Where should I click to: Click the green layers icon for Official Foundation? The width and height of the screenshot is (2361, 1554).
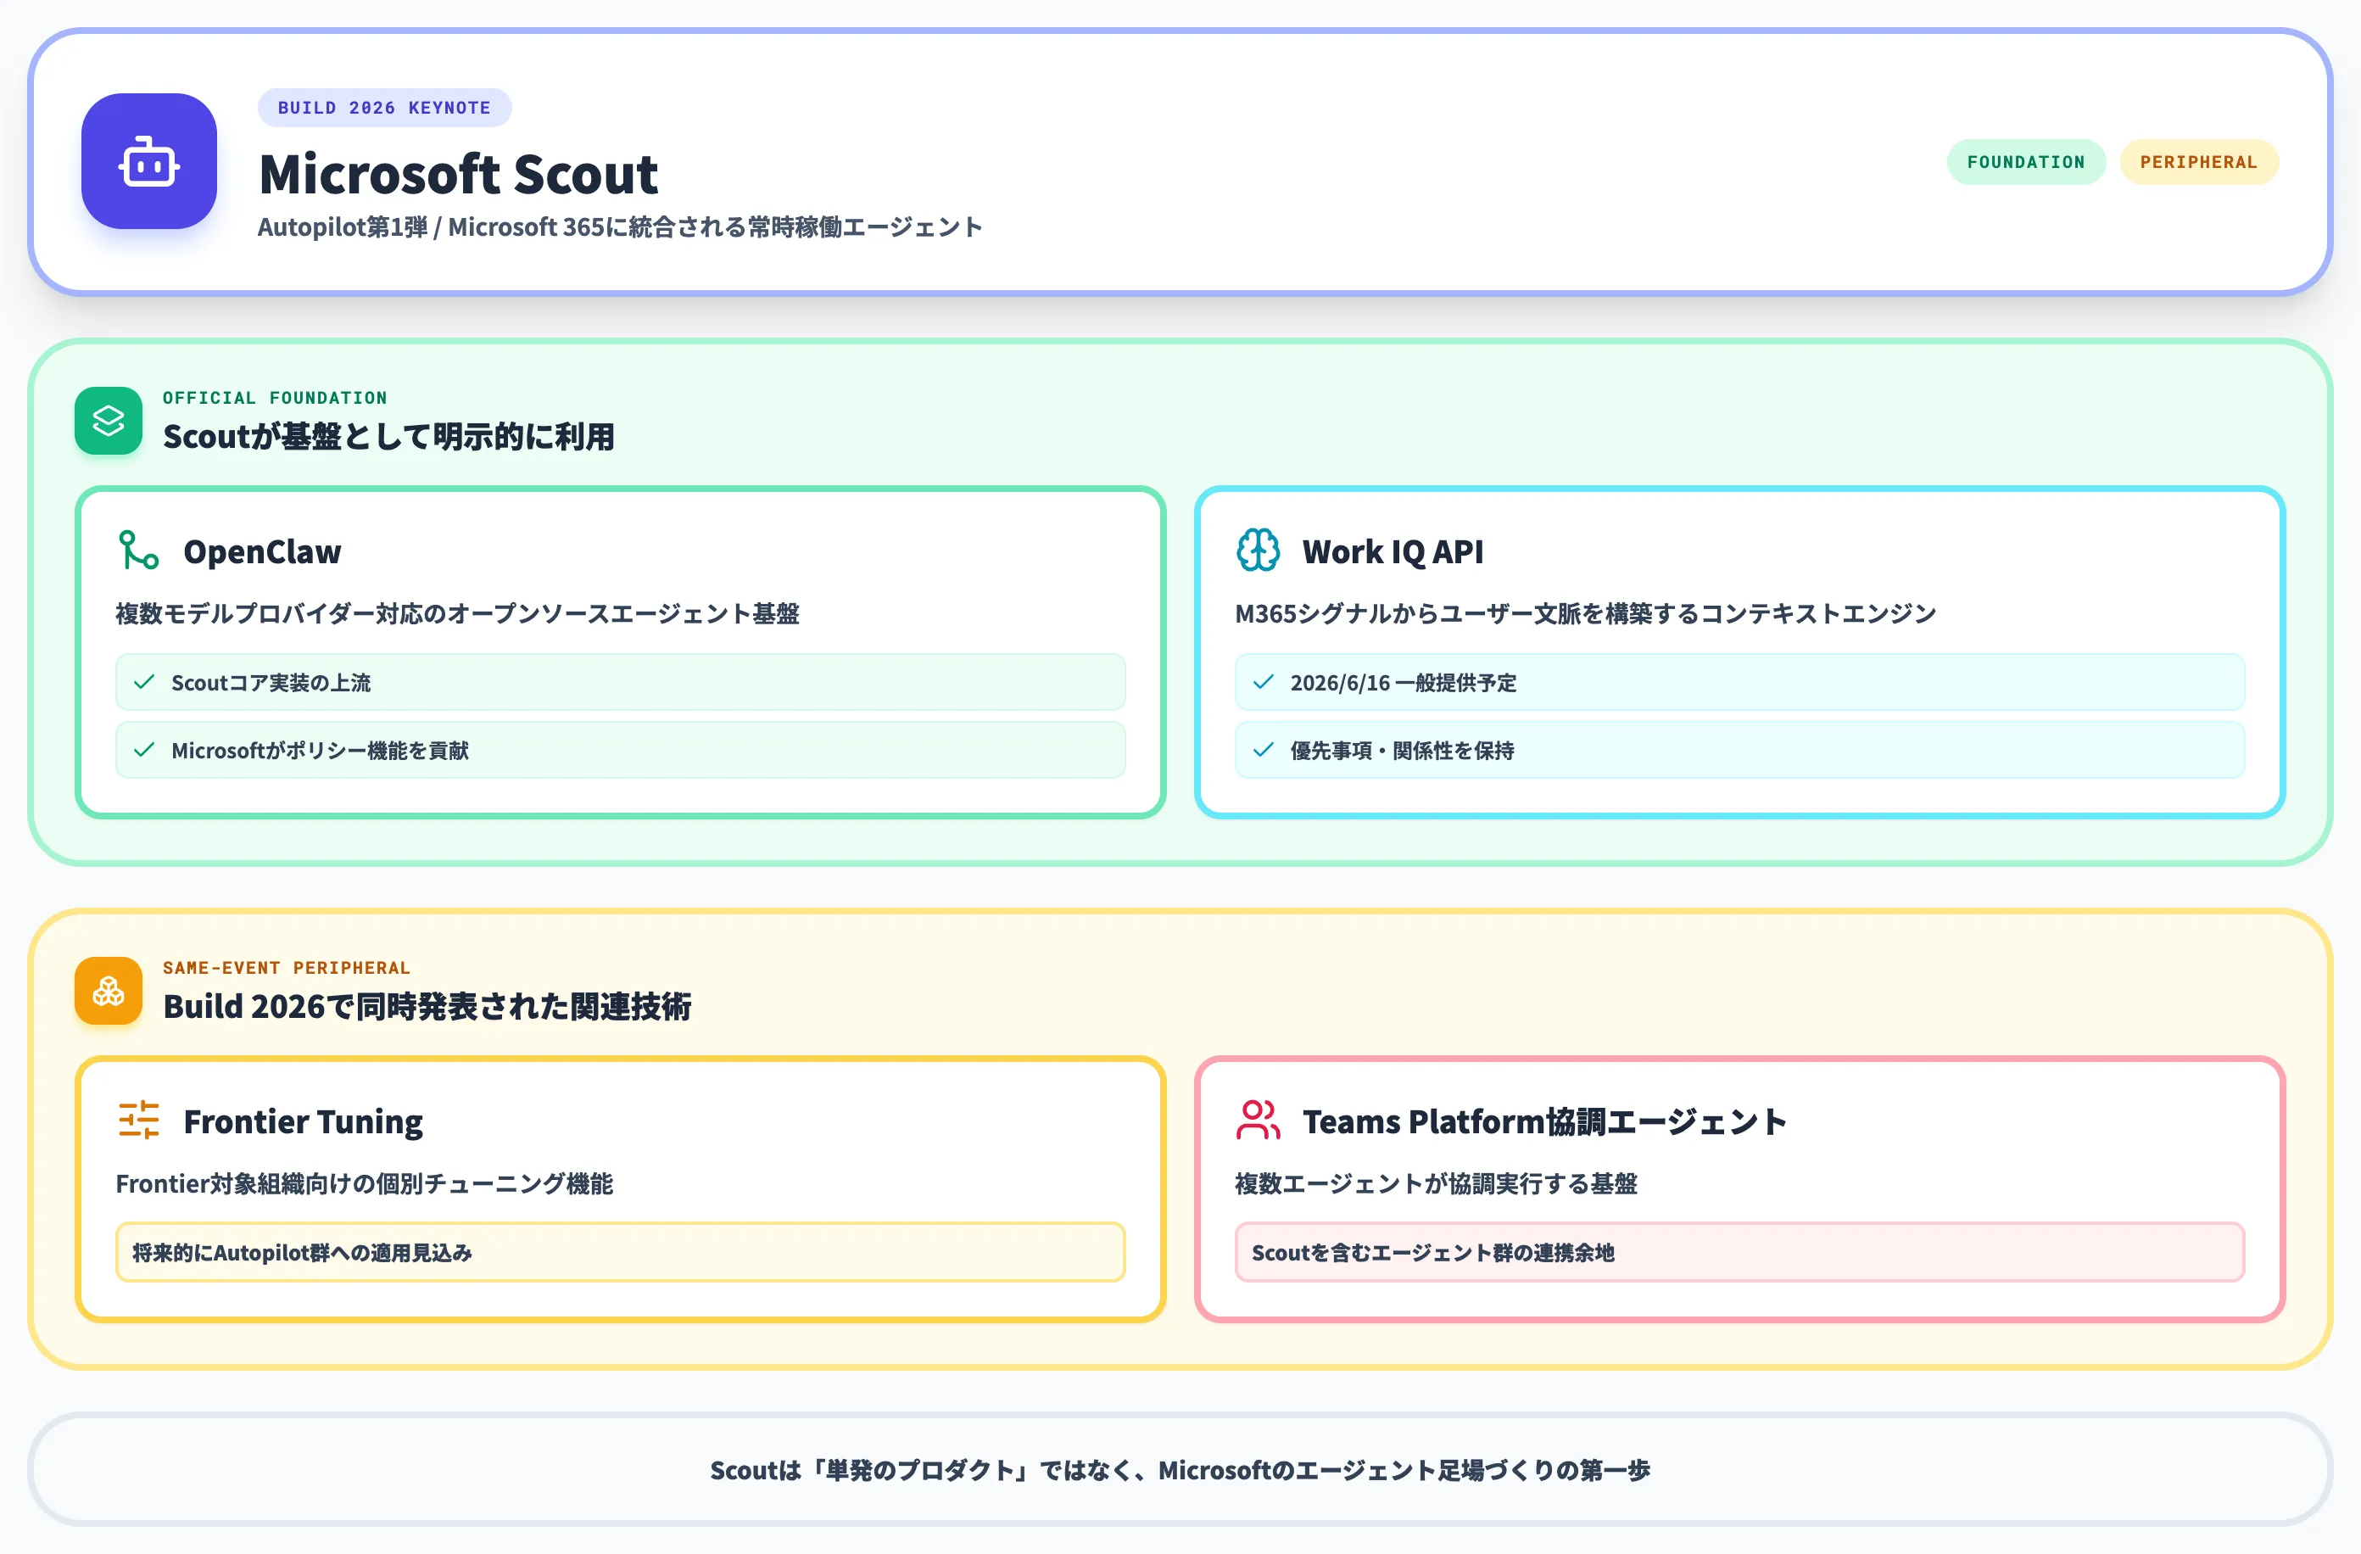pyautogui.click(x=109, y=421)
